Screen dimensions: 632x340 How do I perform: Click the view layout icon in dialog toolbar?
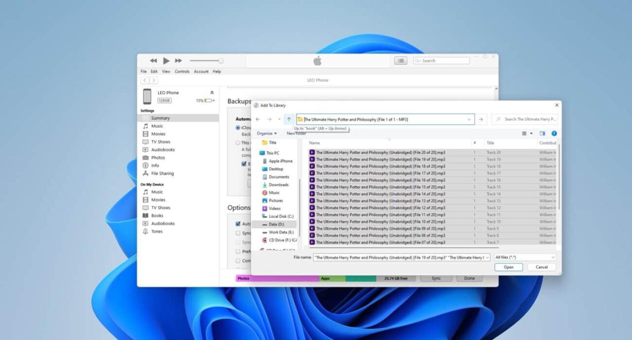[x=524, y=133]
